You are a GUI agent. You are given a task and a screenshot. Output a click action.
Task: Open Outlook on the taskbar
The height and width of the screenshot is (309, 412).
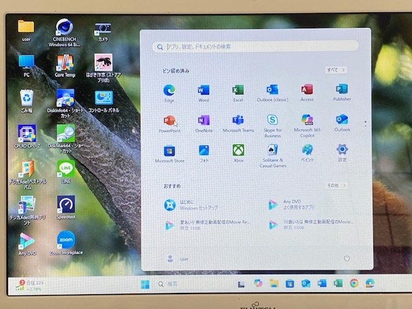(306, 283)
